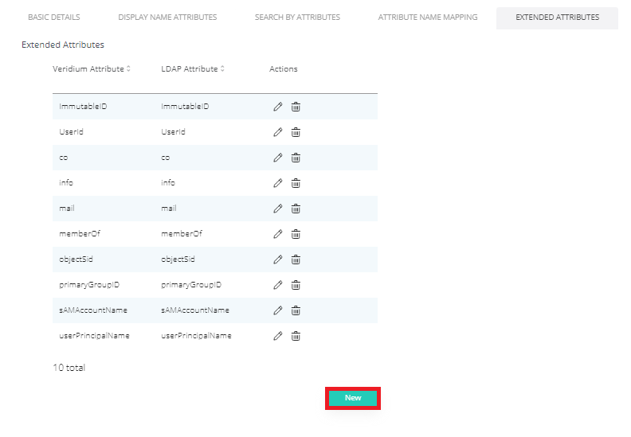This screenshot has width=631, height=437.
Task: Edit the mail attribute row
Action: pos(278,209)
